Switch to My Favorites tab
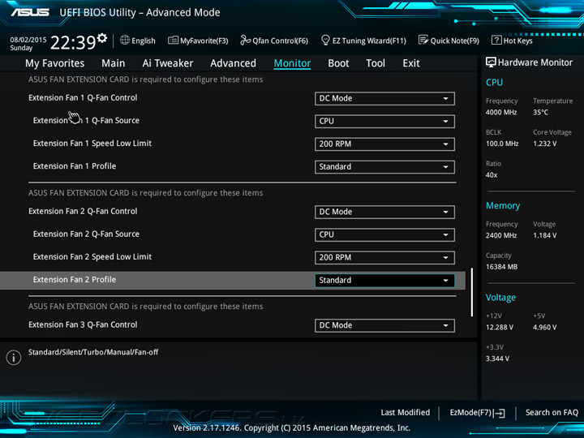 (x=55, y=63)
